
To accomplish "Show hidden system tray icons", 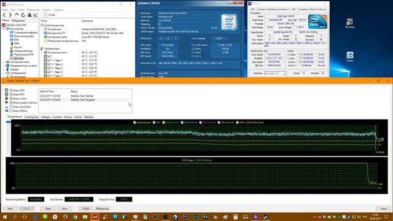I will tap(314, 217).
